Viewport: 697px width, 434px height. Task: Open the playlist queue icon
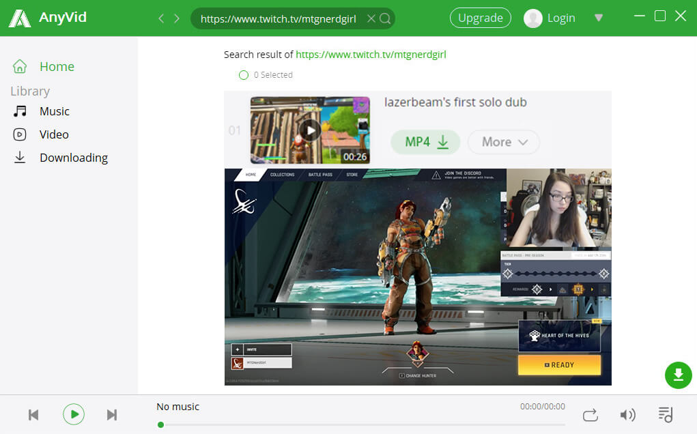[666, 415]
